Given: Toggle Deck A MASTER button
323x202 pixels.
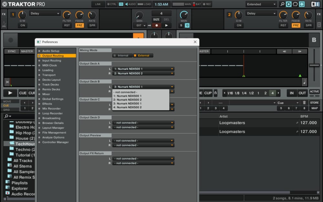Looking at the screenshot, I should coord(27,51).
